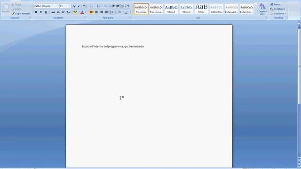Toggle subscript formatting
This screenshot has width=301, height=169.
pyautogui.click(x=58, y=12)
